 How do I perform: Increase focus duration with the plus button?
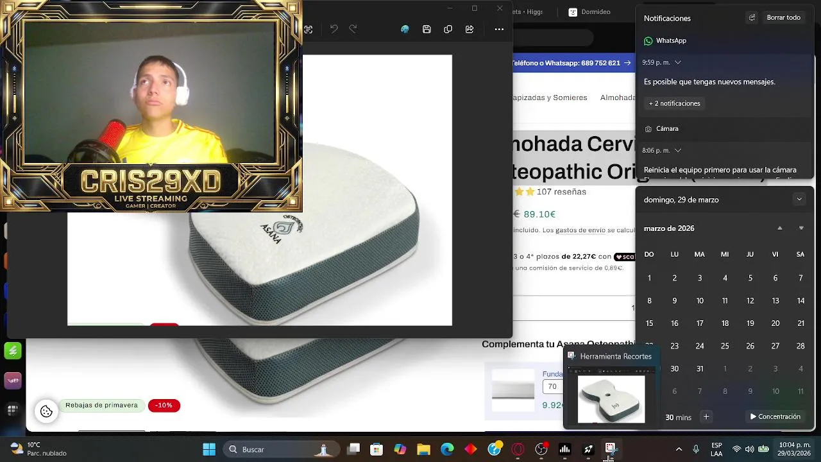(x=706, y=417)
